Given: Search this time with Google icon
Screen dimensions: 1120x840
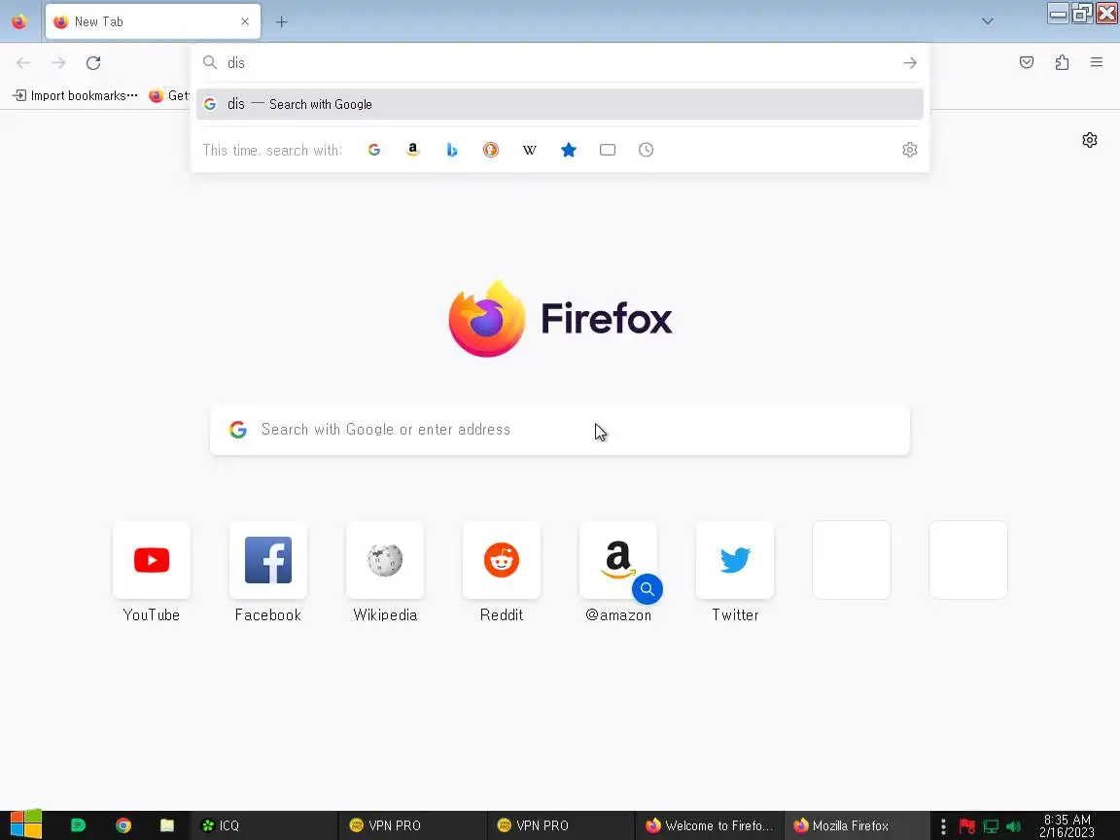Looking at the screenshot, I should pyautogui.click(x=374, y=150).
